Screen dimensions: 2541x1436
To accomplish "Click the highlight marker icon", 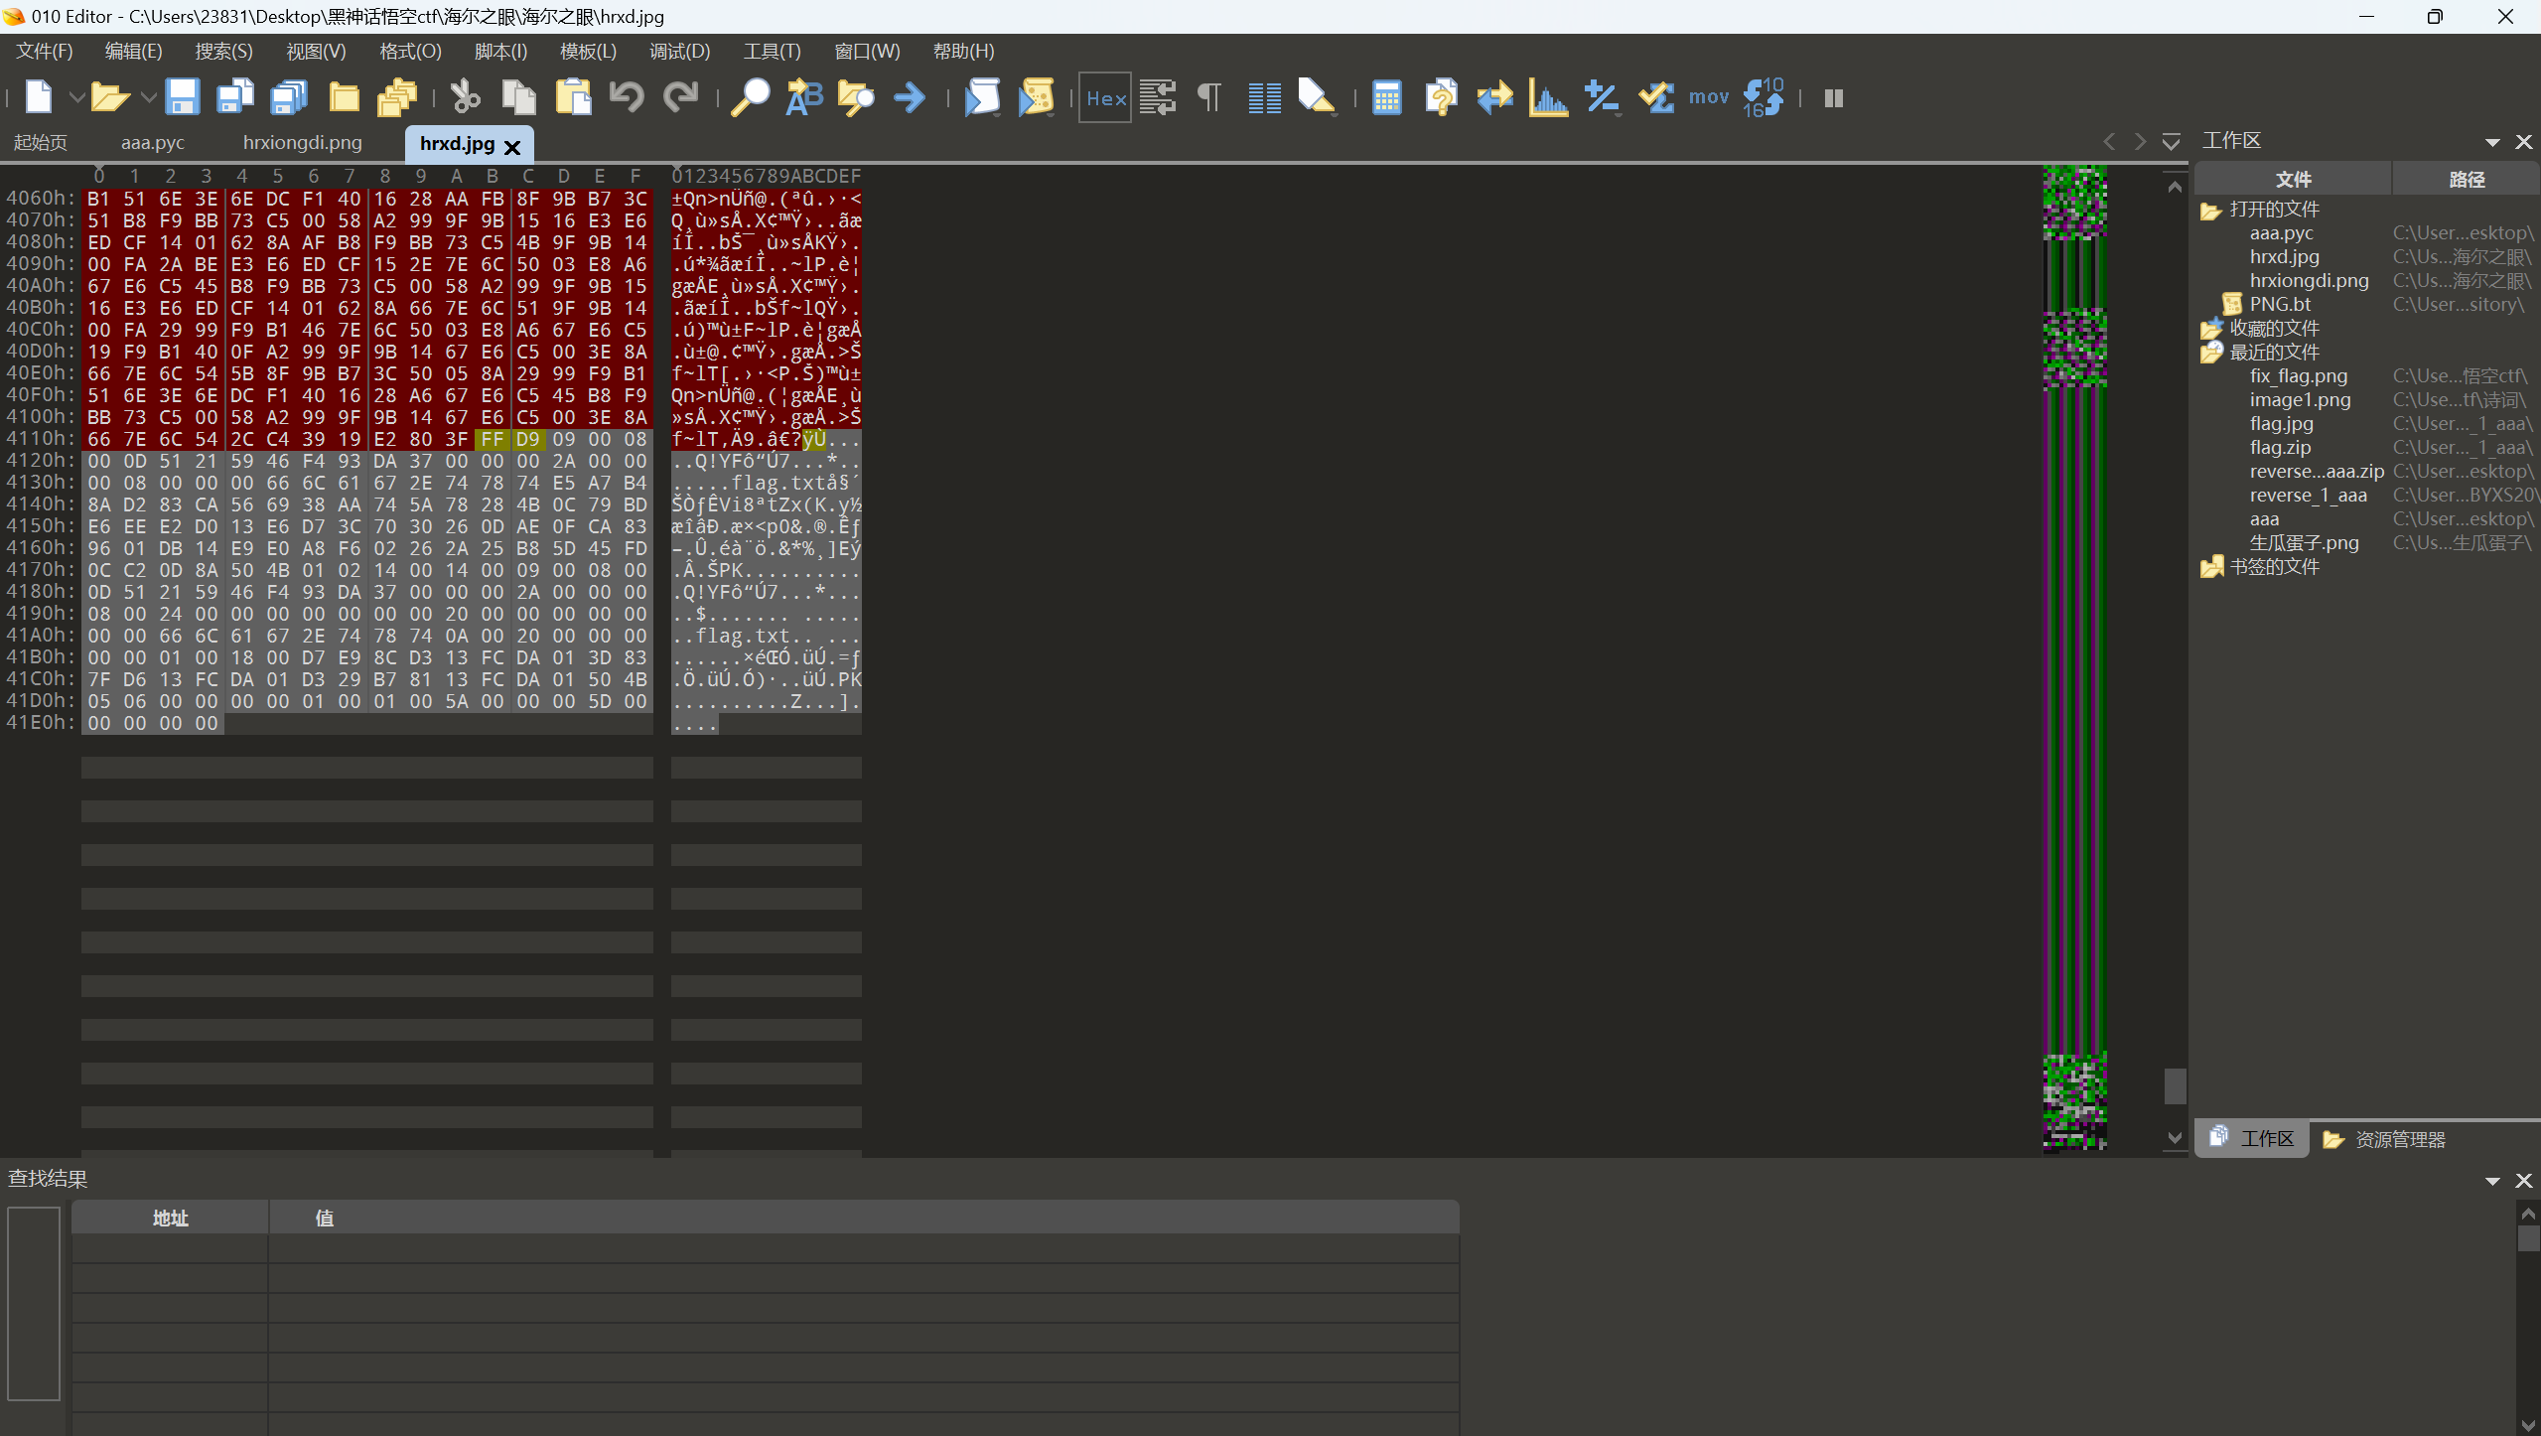I will [1317, 97].
